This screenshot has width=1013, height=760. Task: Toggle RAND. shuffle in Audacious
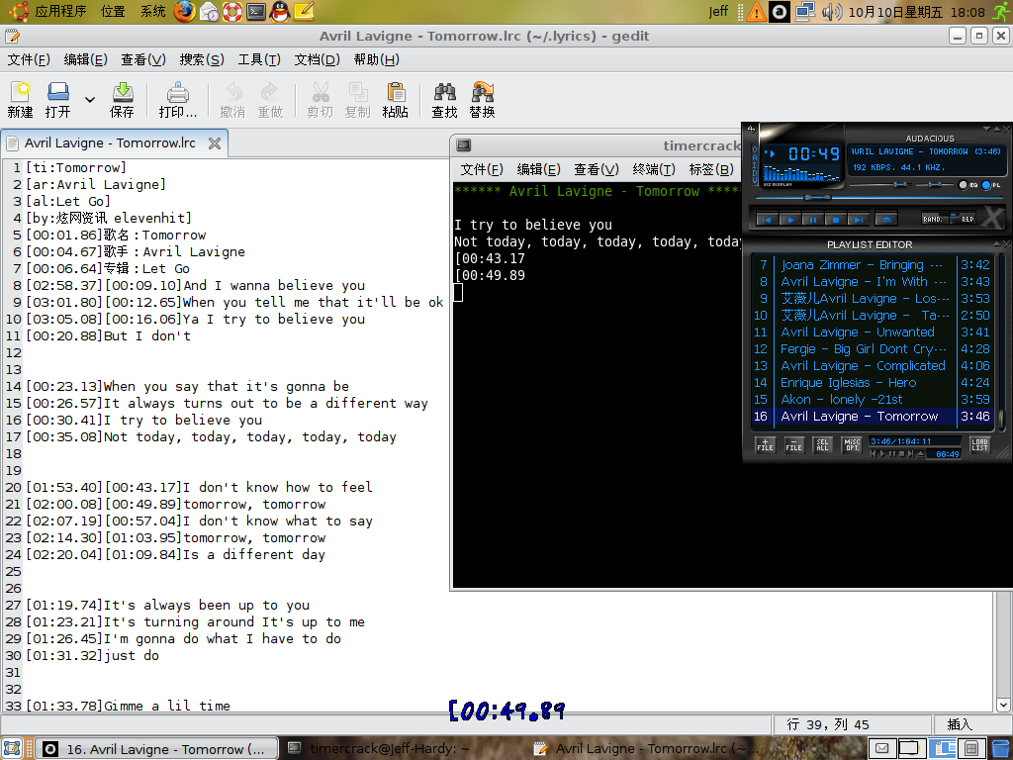tap(934, 219)
